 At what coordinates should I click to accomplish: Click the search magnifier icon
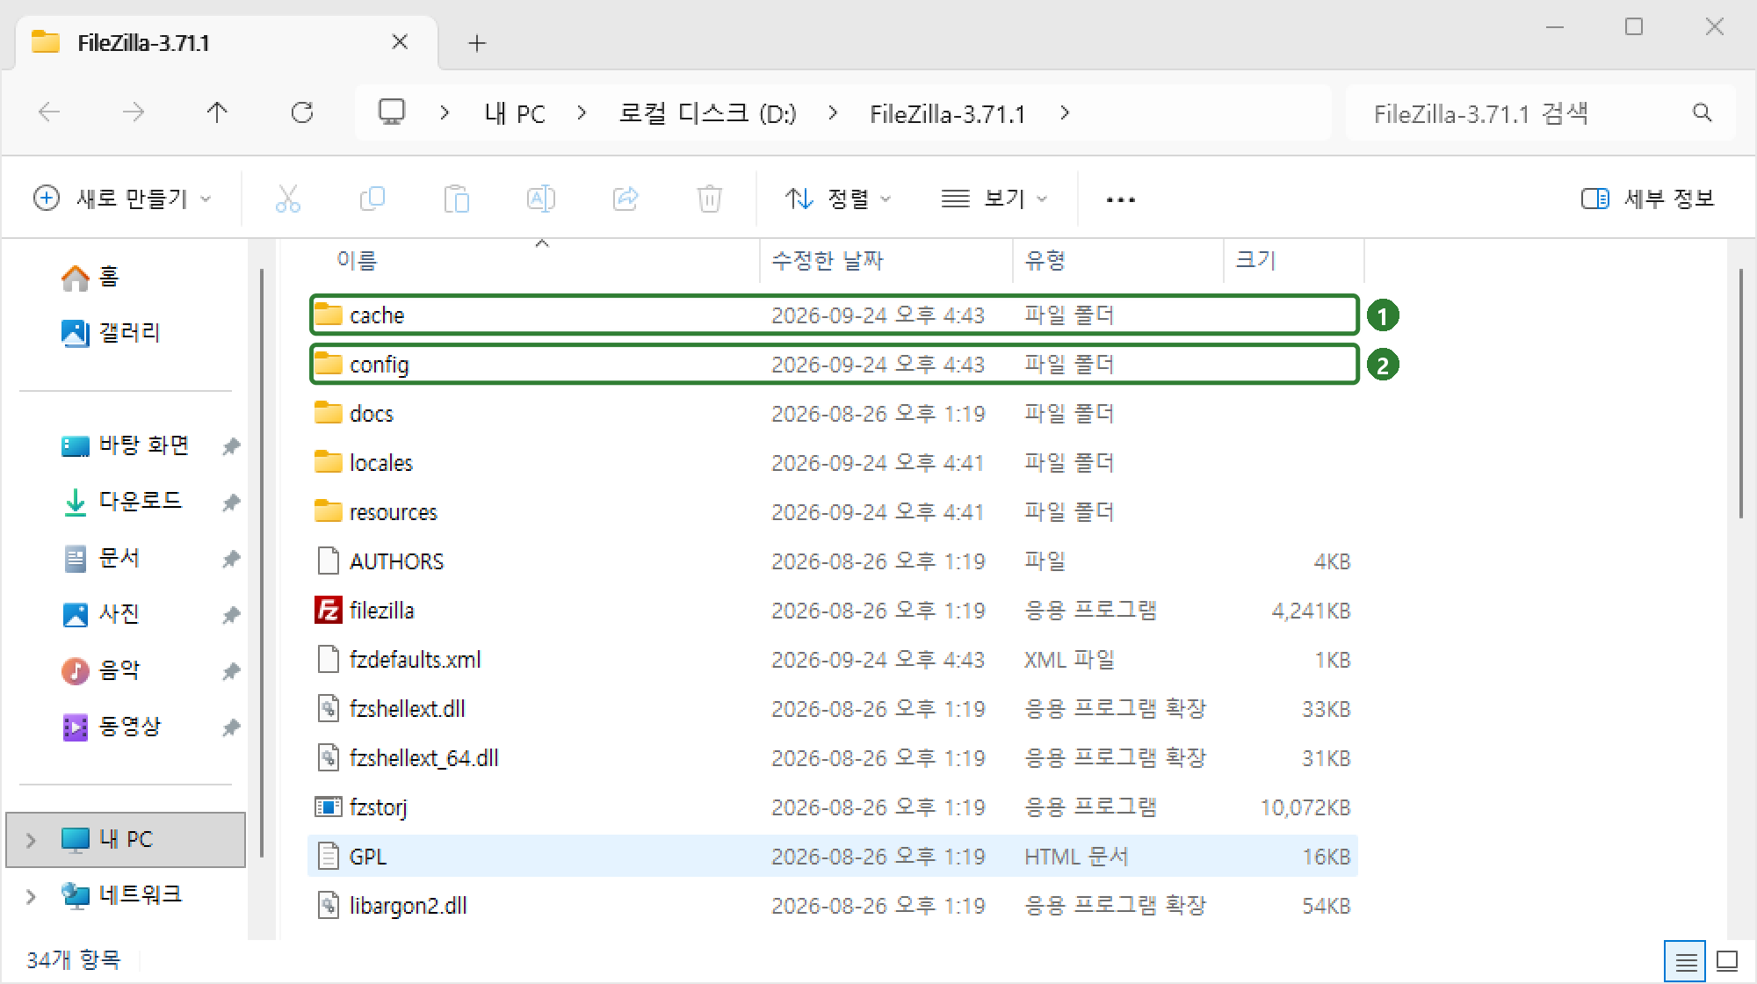(x=1702, y=112)
